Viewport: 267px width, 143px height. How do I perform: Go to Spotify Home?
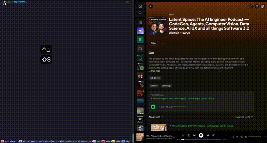coord(140,6)
